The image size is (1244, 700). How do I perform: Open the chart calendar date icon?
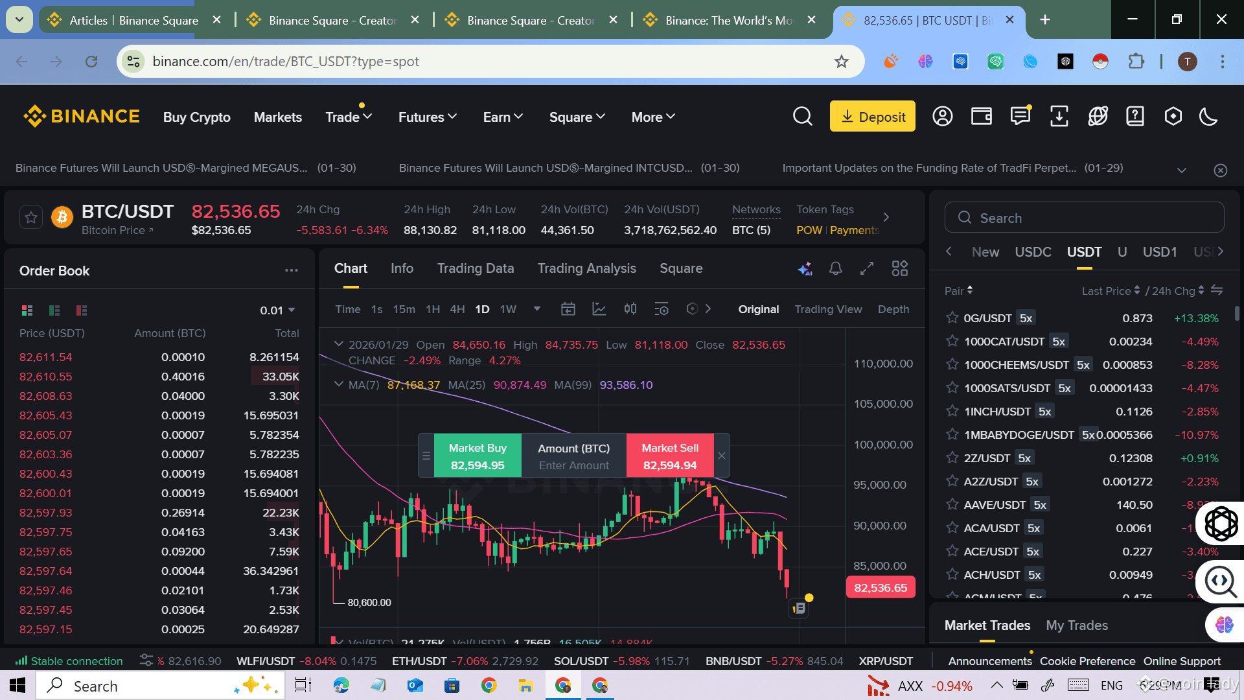click(568, 309)
